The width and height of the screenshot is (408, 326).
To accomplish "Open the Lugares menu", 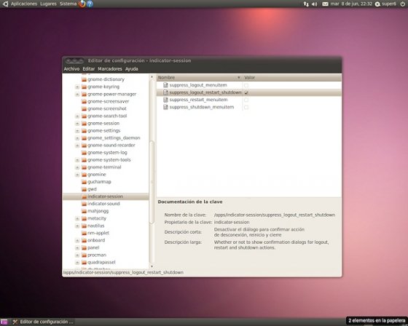I will pos(48,4).
